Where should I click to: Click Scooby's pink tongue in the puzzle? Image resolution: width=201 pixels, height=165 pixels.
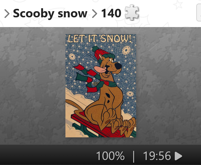[x=100, y=69]
